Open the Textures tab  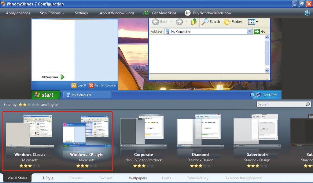pos(106,178)
